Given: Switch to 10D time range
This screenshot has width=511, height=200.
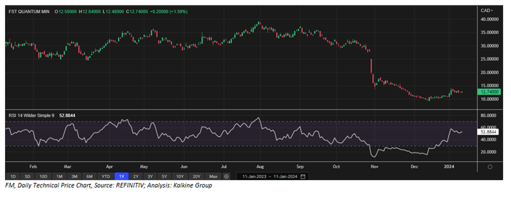Looking at the screenshot, I should pyautogui.click(x=43, y=176).
